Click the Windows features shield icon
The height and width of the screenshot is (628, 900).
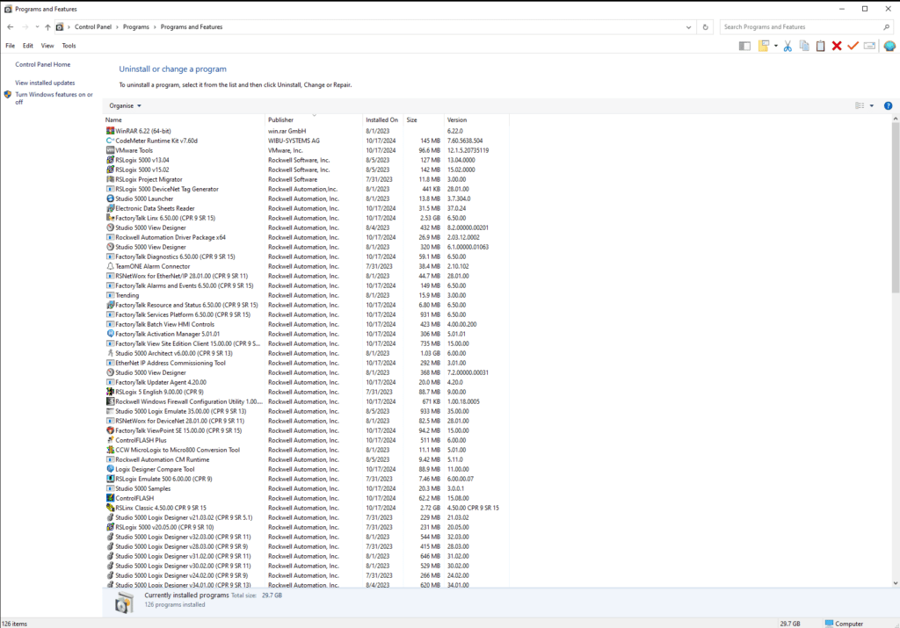click(x=7, y=95)
